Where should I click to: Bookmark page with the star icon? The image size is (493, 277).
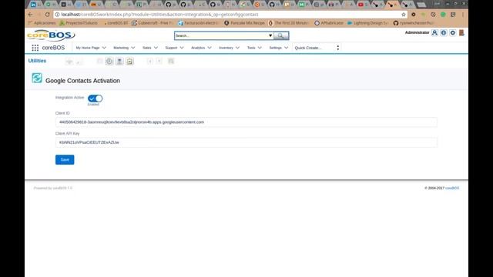tap(404, 15)
